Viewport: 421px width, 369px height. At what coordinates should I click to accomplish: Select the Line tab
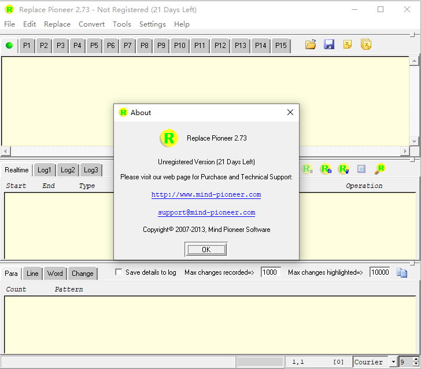tap(32, 274)
